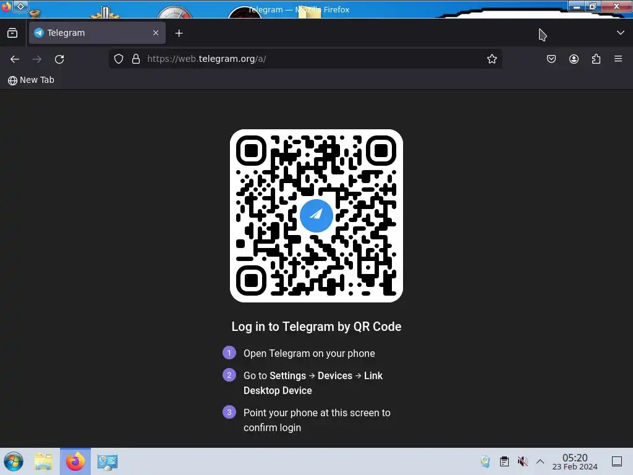
Task: Click the Telegram login QR code
Action: click(x=316, y=216)
